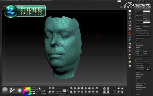The height and width of the screenshot is (96, 153).
Task: Click the Menus button in title bar
Action: click(x=119, y=1)
